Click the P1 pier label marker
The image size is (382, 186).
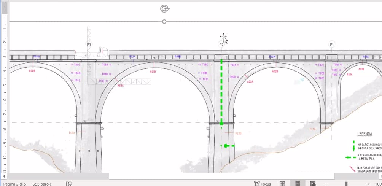coord(332,45)
